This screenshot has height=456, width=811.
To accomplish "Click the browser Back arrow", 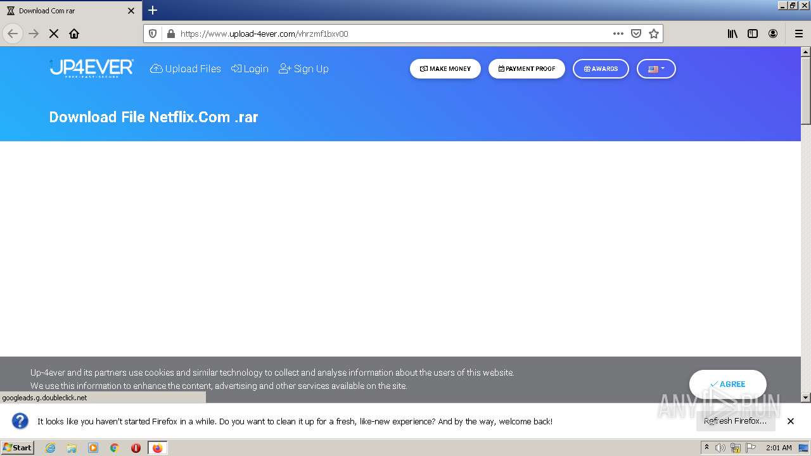I will tap(13, 34).
